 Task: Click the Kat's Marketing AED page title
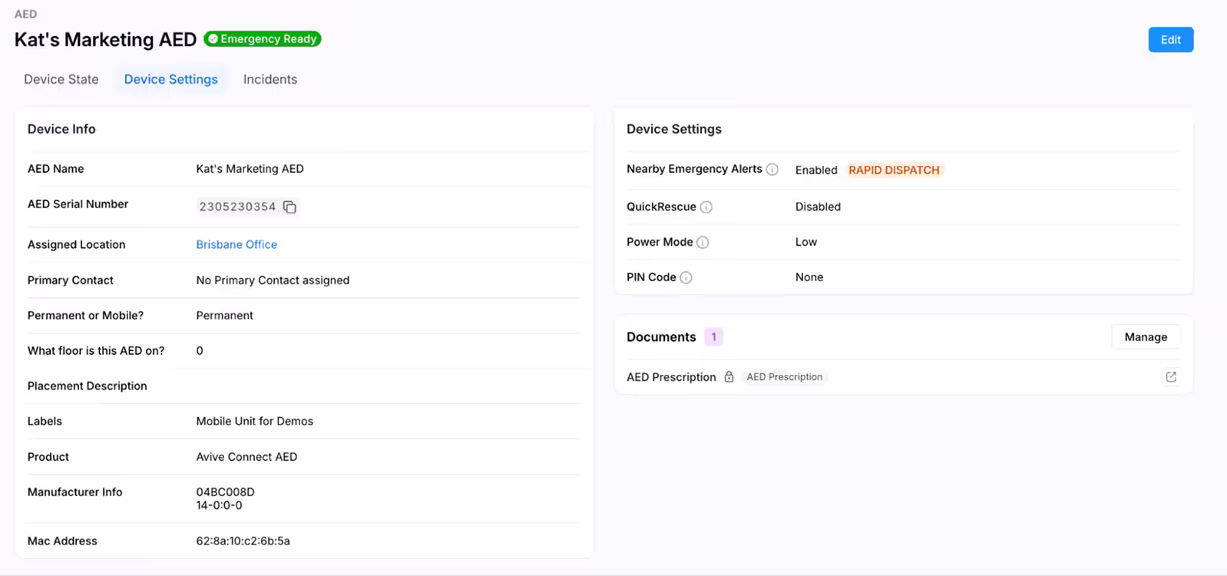pyautogui.click(x=105, y=39)
